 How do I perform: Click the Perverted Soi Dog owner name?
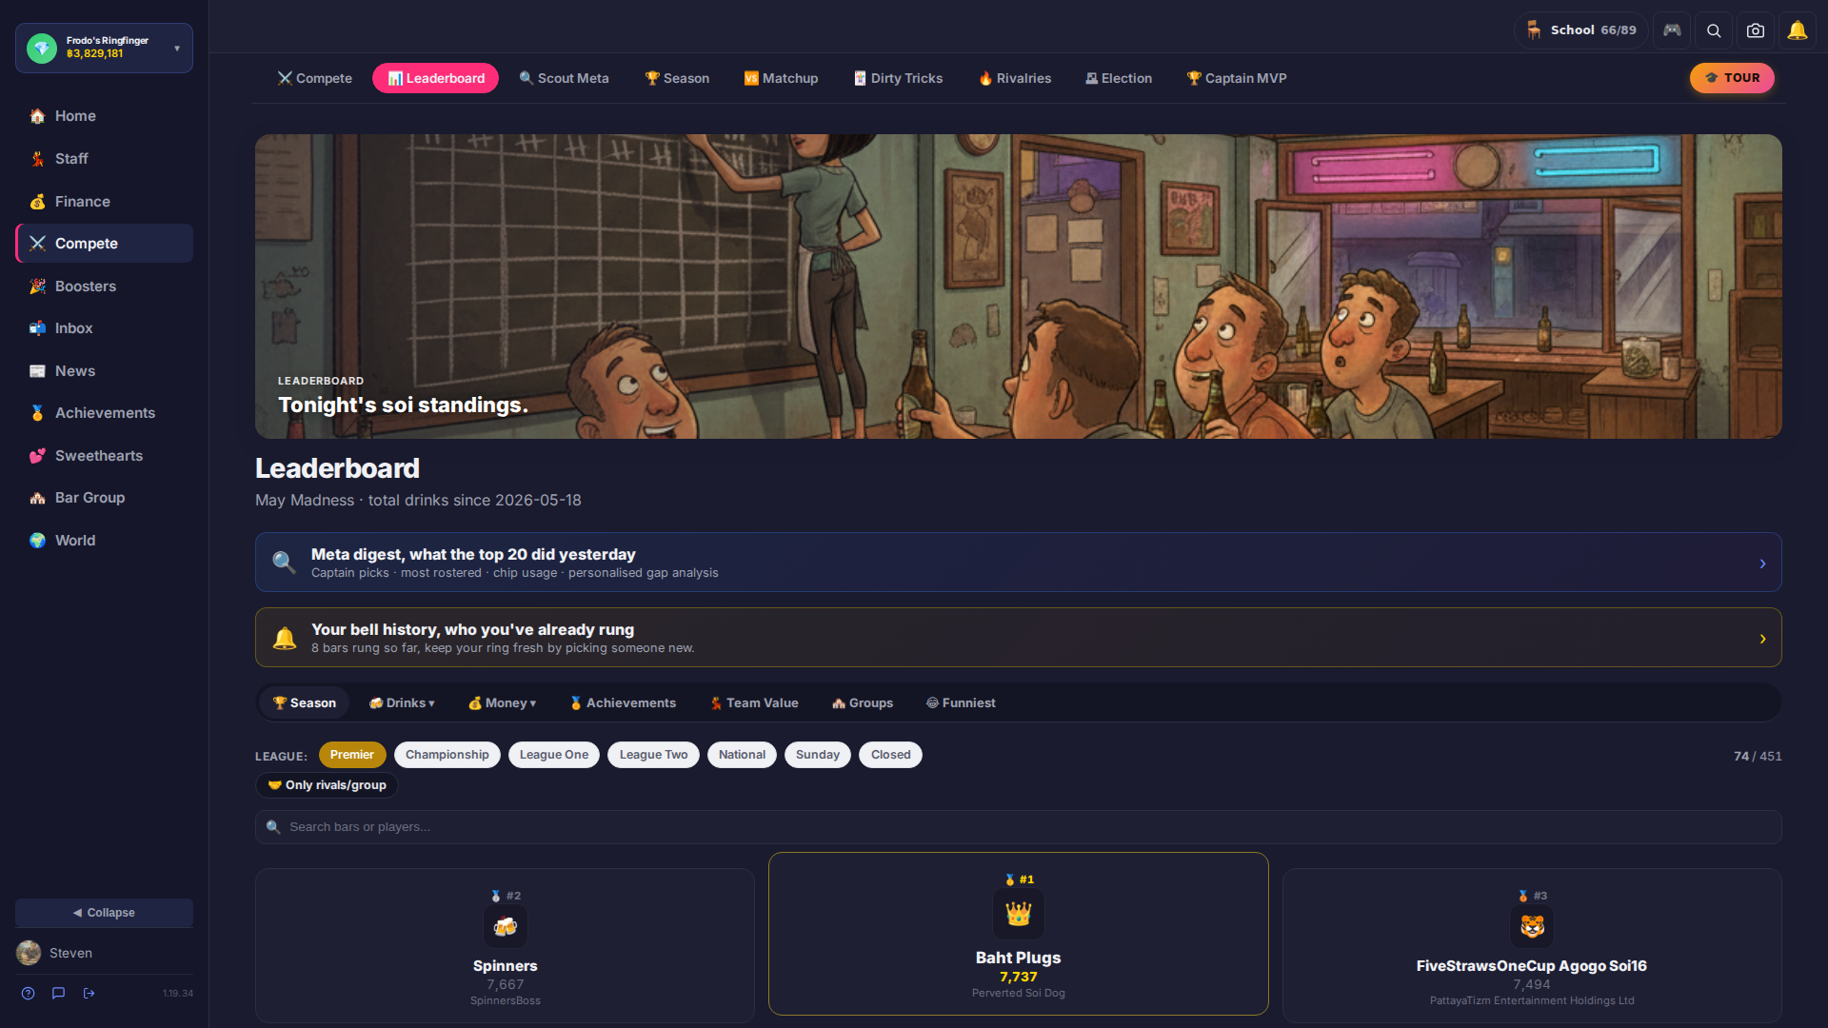1019,994
